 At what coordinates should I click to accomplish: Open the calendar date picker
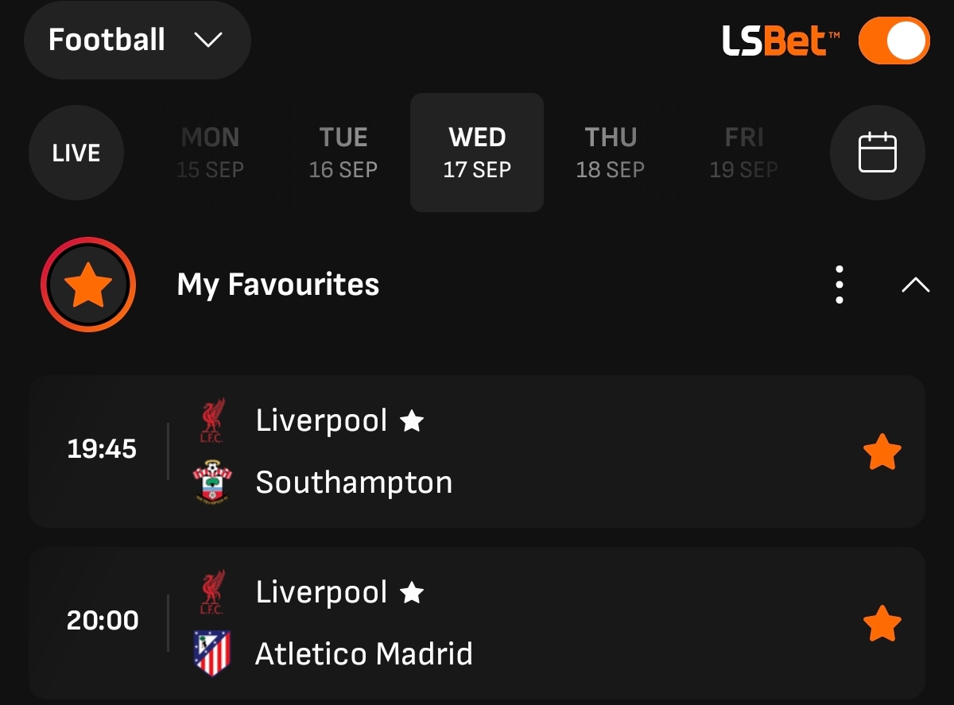point(877,153)
